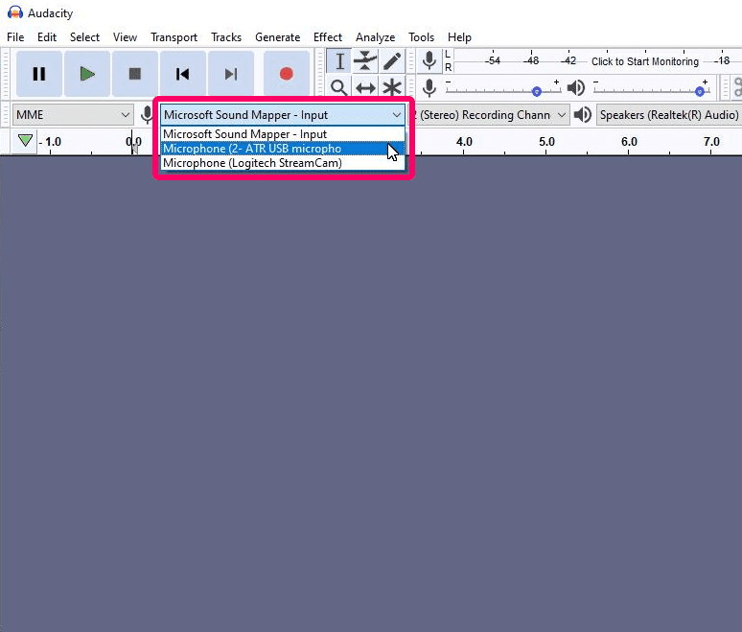This screenshot has height=632, width=742.
Task: Open the Effect menu
Action: point(328,37)
